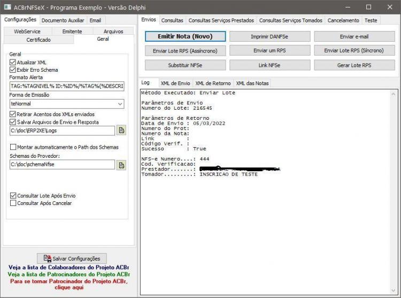Click 'Data de Envio : 05/03/2022' log line
This screenshot has height=298, width=401.
(183, 123)
